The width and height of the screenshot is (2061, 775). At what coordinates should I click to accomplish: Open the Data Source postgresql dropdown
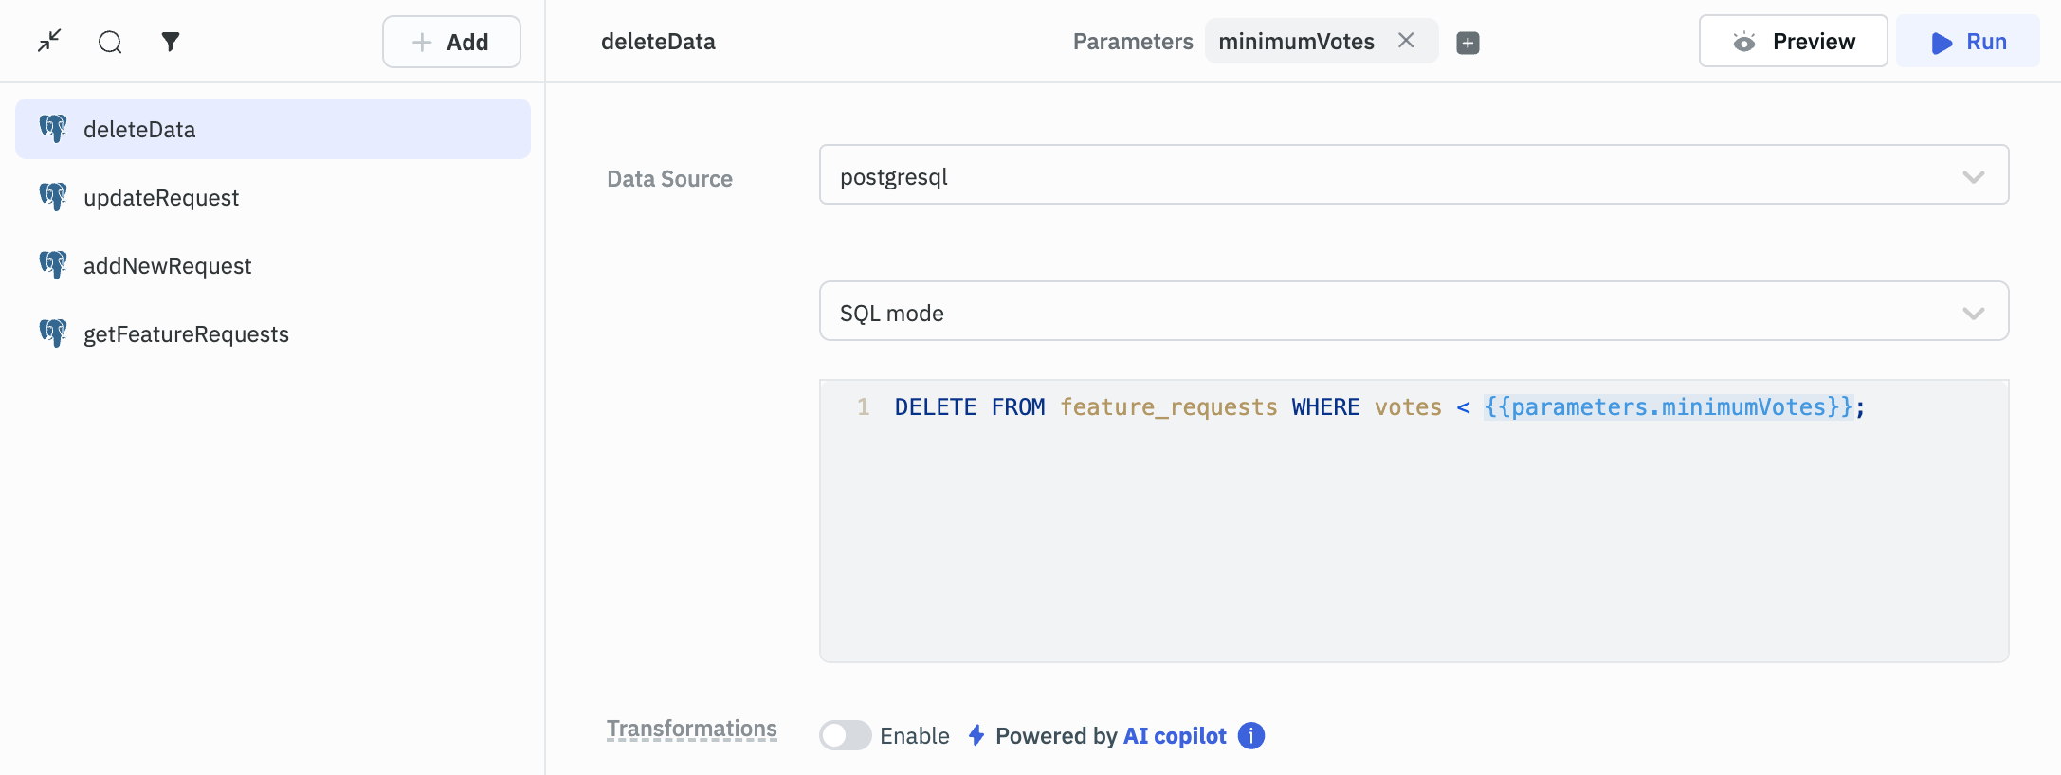1413,175
